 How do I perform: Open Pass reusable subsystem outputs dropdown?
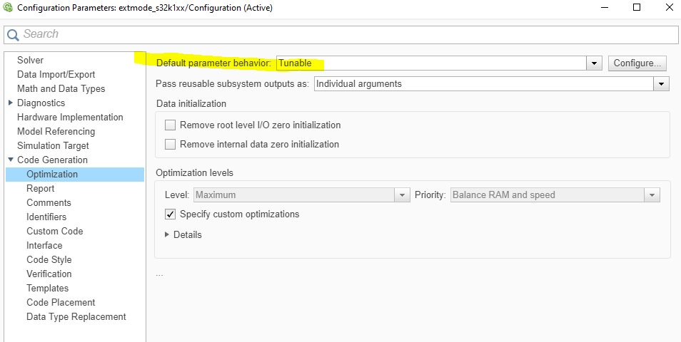pos(662,84)
